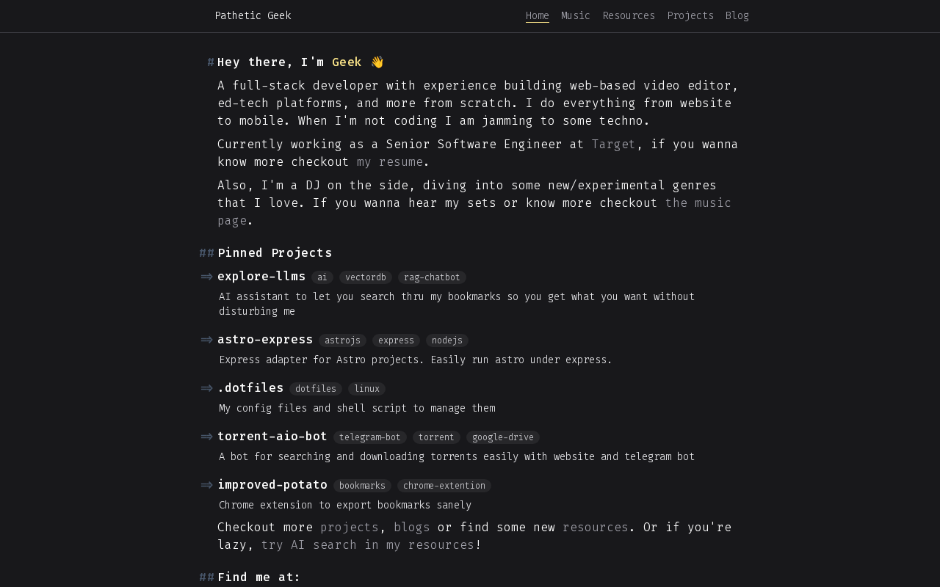Screen dimensions: 940x587
Task: Open the "my resume" link
Action: coord(390,162)
